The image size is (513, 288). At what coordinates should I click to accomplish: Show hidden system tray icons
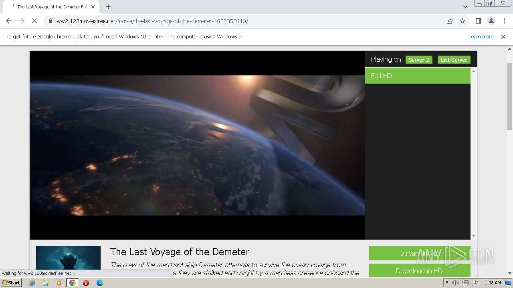click(x=447, y=283)
